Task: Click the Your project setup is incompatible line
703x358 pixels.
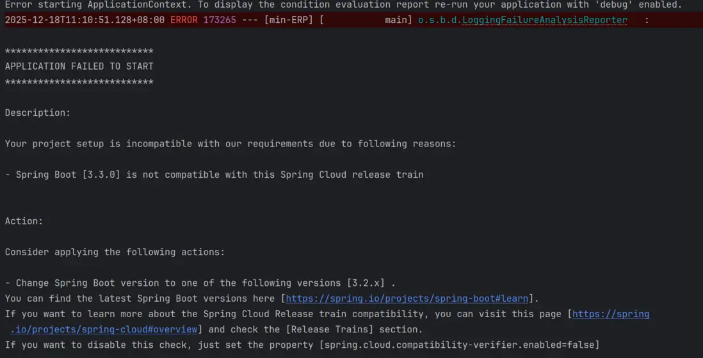Action: tap(230, 144)
